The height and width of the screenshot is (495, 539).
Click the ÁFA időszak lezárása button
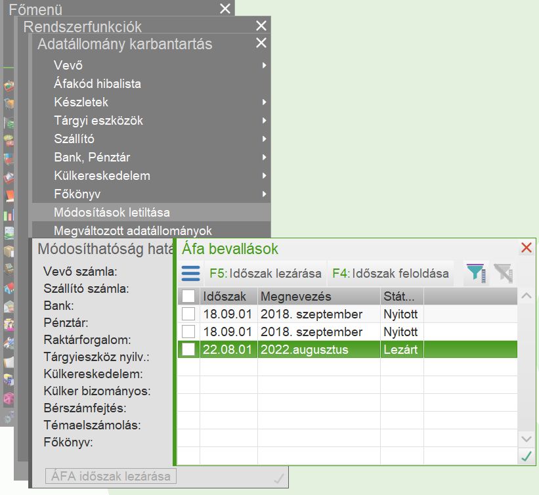111,476
